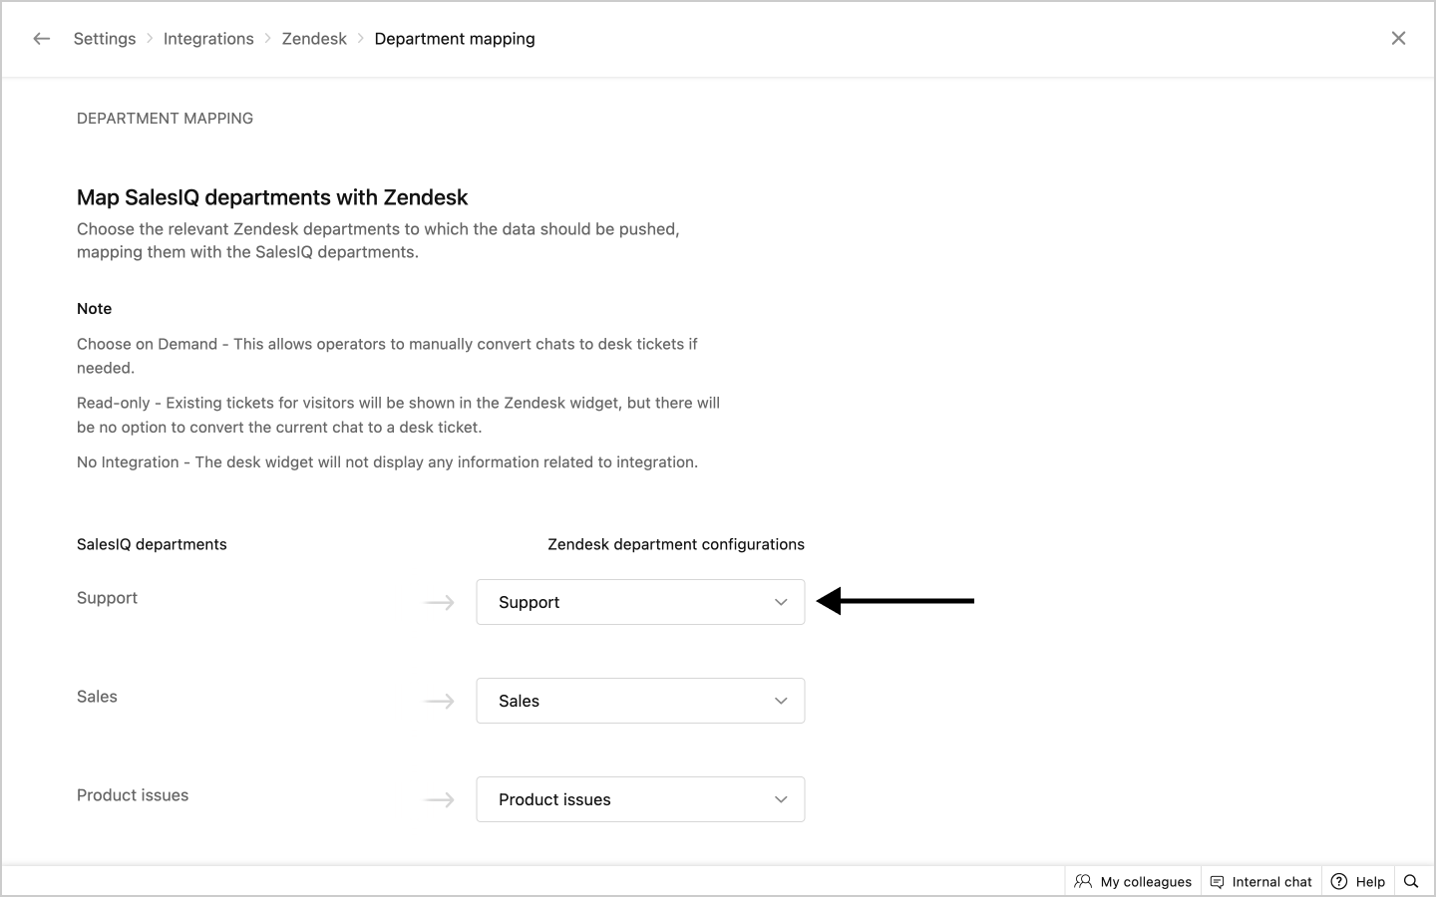The width and height of the screenshot is (1436, 897).
Task: Go to Settings breadcrumb
Action: (105, 39)
